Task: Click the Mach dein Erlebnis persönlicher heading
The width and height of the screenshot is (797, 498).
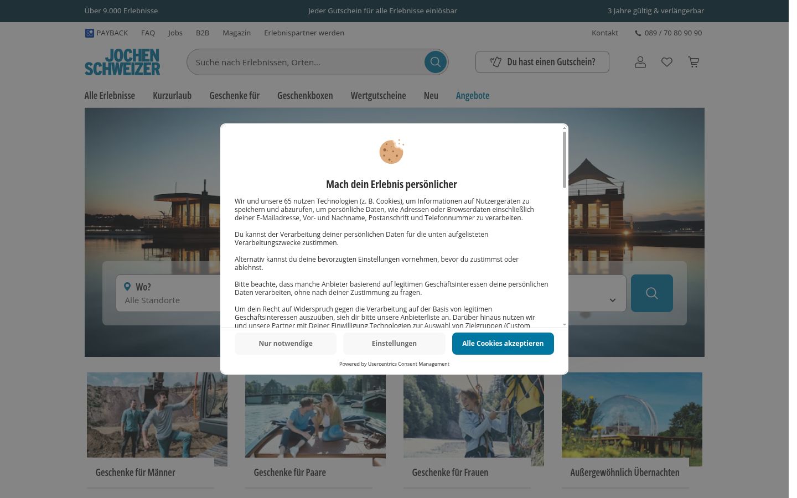Action: coord(391,184)
